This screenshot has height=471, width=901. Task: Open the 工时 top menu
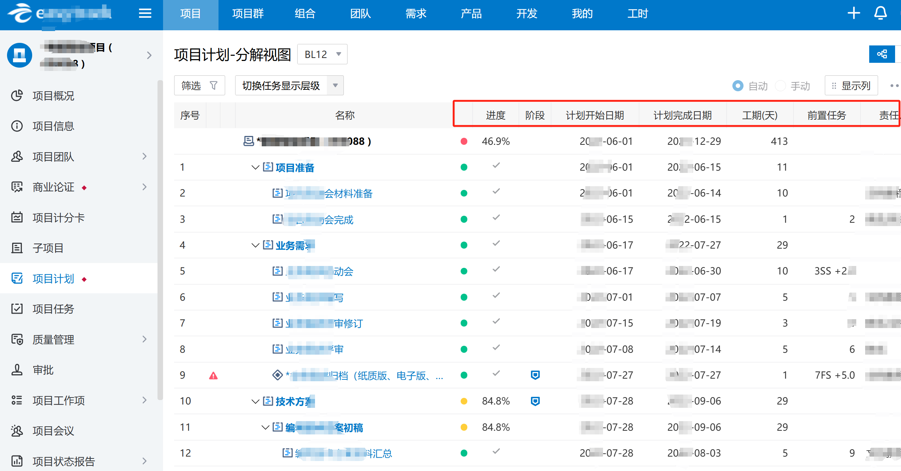(637, 14)
